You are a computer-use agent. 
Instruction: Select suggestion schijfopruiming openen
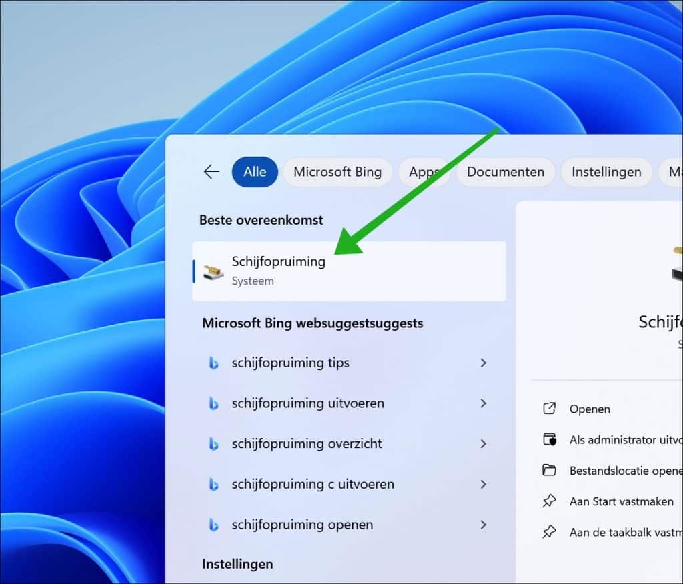coord(349,525)
